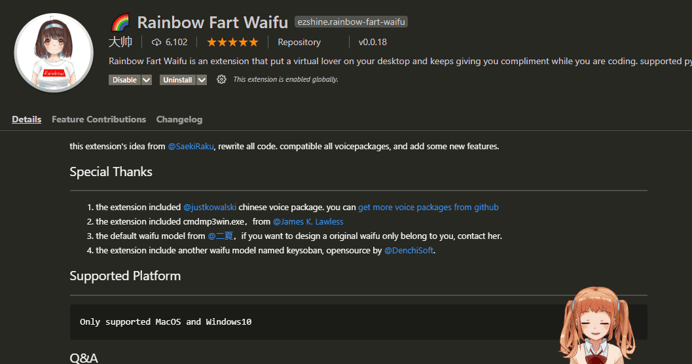Click the download count cloud icon
This screenshot has height=364, width=692.
(156, 43)
